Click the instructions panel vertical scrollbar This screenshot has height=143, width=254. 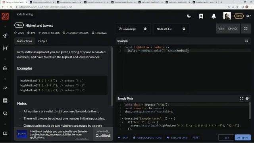(112, 76)
